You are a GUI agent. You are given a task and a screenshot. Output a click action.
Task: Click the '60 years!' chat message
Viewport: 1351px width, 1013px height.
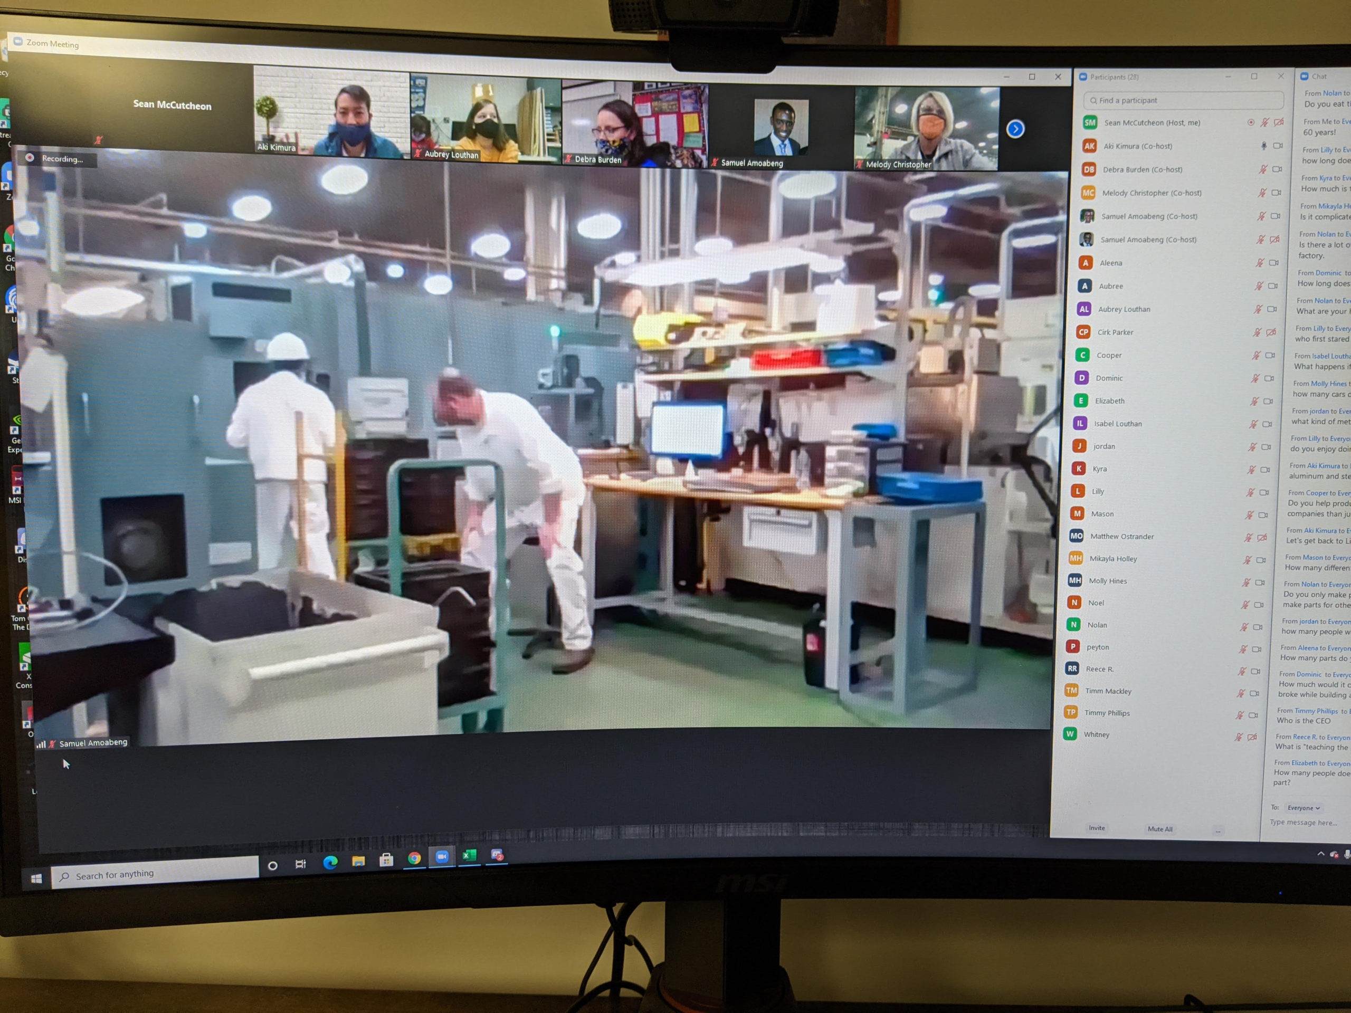point(1319,132)
